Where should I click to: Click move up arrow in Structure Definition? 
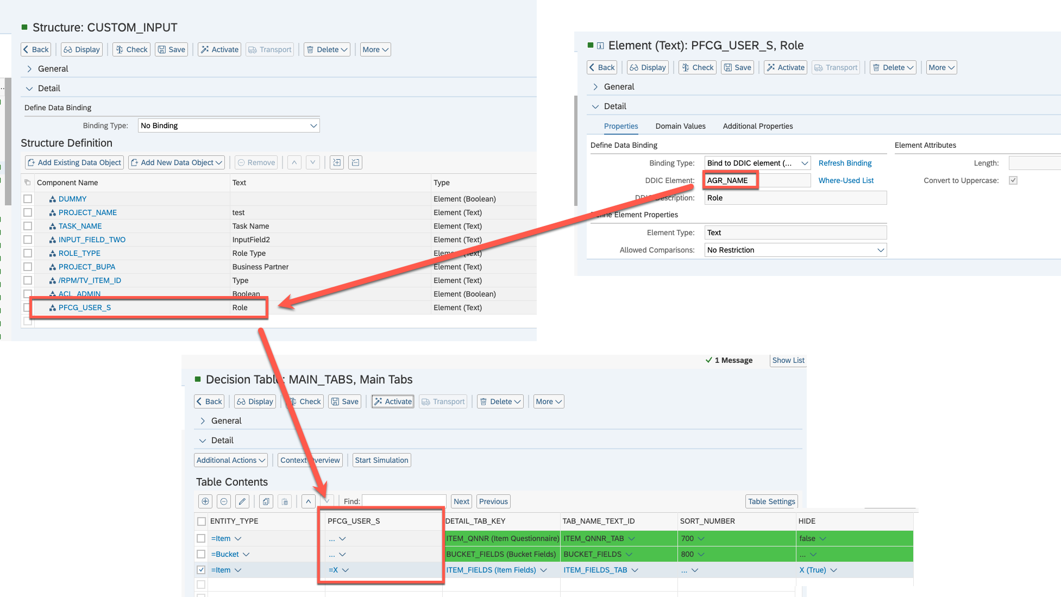pos(294,162)
